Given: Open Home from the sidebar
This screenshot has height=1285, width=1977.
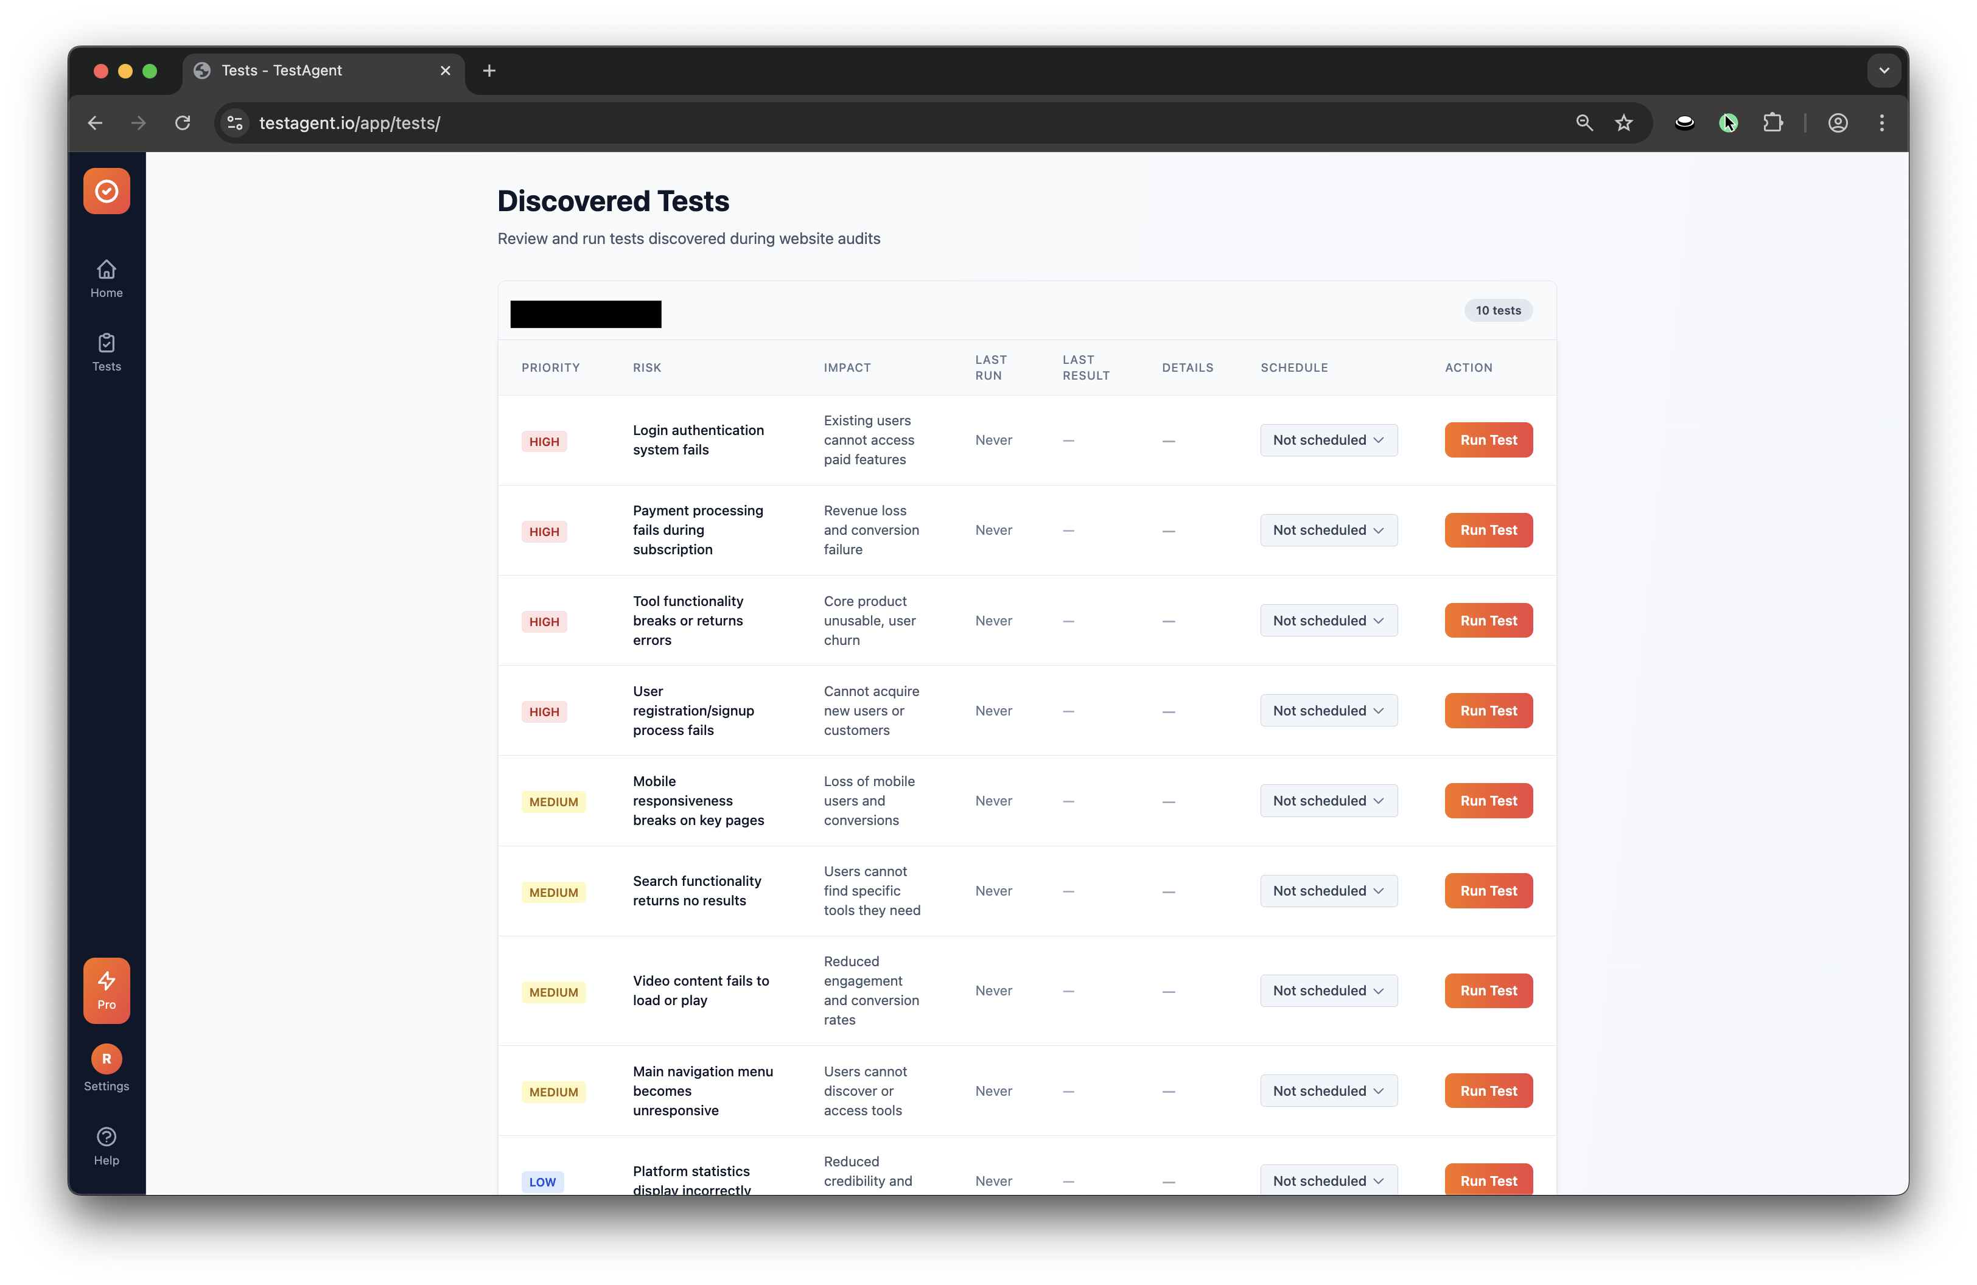Looking at the screenshot, I should pos(107,278).
